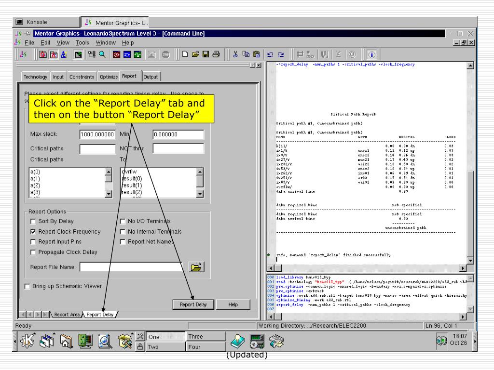The image size is (494, 370).
Task: Click the New file toolbar icon
Action: 185,54
